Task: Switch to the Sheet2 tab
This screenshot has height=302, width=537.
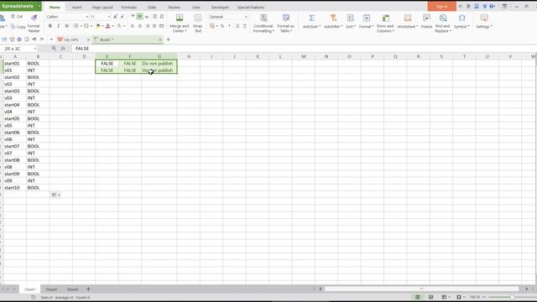Action: pyautogui.click(x=51, y=289)
